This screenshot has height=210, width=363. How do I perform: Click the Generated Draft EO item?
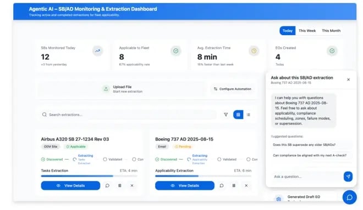[304, 197]
